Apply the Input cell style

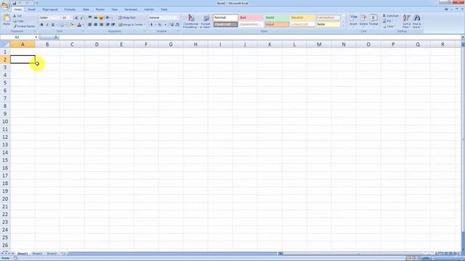point(277,24)
